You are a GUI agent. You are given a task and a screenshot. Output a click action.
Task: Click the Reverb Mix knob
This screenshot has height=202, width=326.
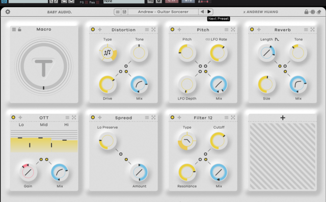coord(298,84)
